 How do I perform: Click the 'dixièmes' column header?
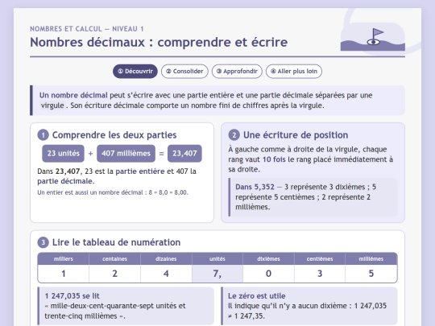pyautogui.click(x=268, y=259)
